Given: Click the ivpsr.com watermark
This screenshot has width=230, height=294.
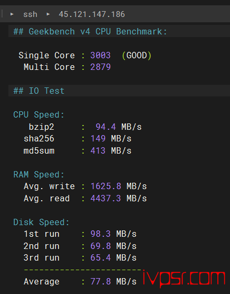Looking at the screenshot, I should (x=184, y=278).
